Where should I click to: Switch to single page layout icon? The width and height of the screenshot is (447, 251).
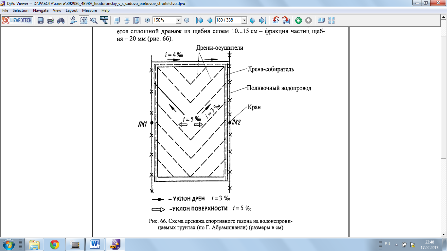pyautogui.click(x=117, y=20)
